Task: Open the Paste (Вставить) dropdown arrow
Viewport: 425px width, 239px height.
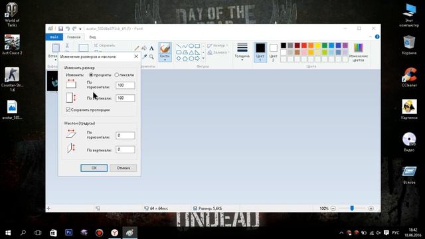Action: tap(56, 60)
